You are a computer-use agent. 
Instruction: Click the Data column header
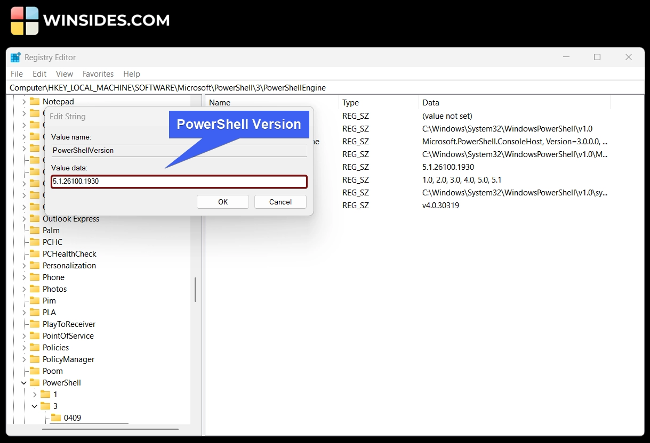click(x=430, y=103)
